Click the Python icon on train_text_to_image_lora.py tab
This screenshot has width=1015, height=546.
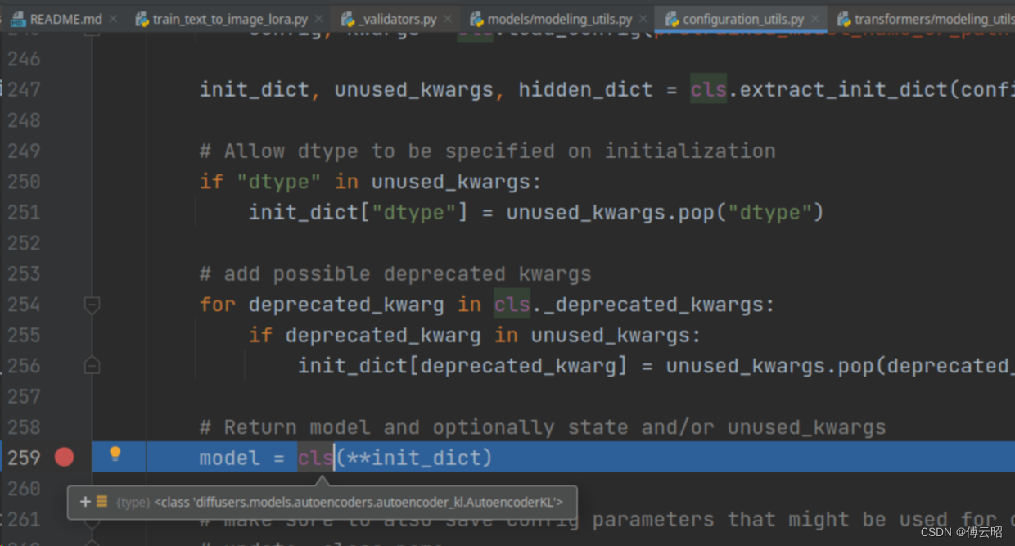(x=143, y=18)
